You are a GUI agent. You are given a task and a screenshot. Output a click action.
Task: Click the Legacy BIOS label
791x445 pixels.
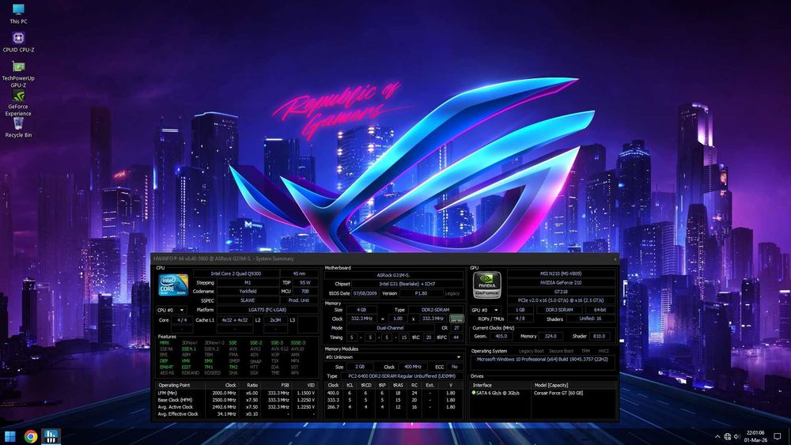tap(452, 293)
